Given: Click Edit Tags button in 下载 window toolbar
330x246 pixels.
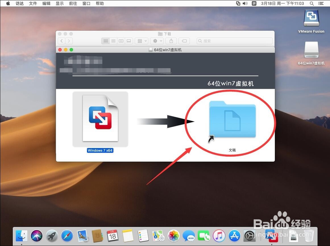Looking at the screenshot, I should [184, 41].
